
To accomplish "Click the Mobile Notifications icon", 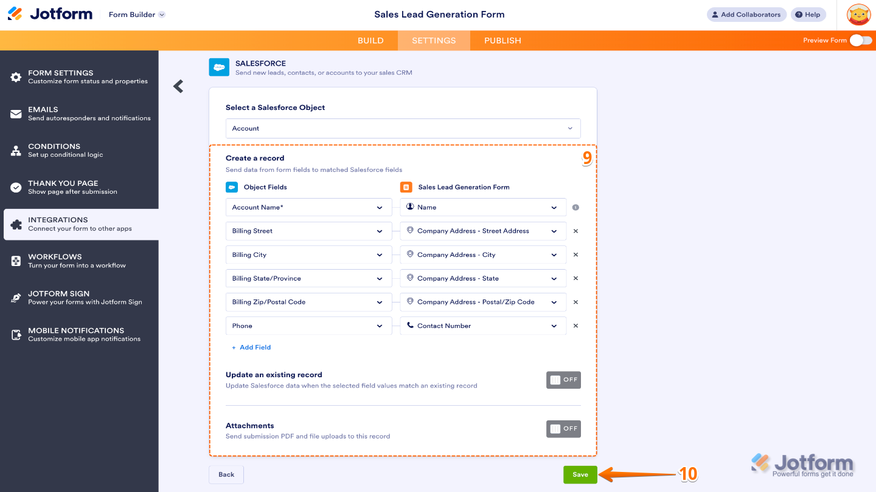I will [x=16, y=335].
